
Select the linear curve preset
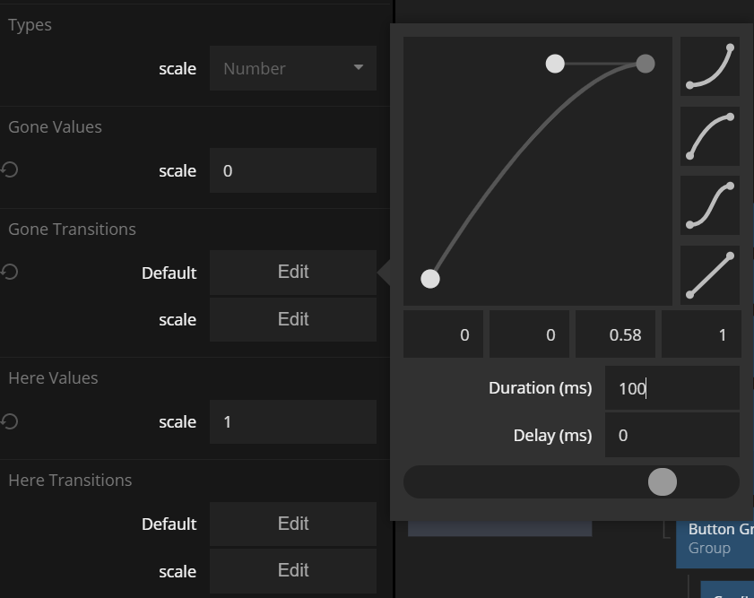pyautogui.click(x=710, y=275)
